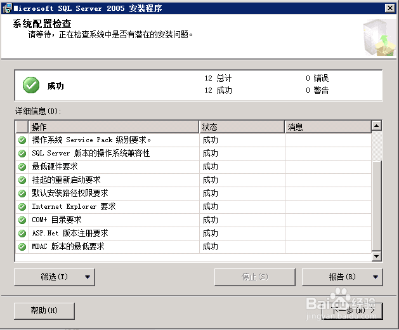Click the success icon for 默认安装路径权限要求
Viewport: 399px width, 330px height.
coord(22,194)
